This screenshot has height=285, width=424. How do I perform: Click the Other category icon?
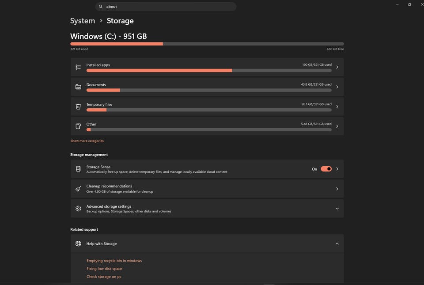[x=78, y=126]
